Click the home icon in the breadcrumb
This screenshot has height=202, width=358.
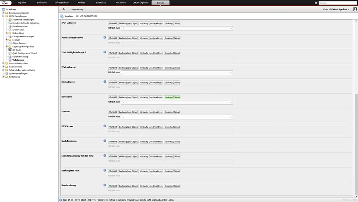pos(63,9)
